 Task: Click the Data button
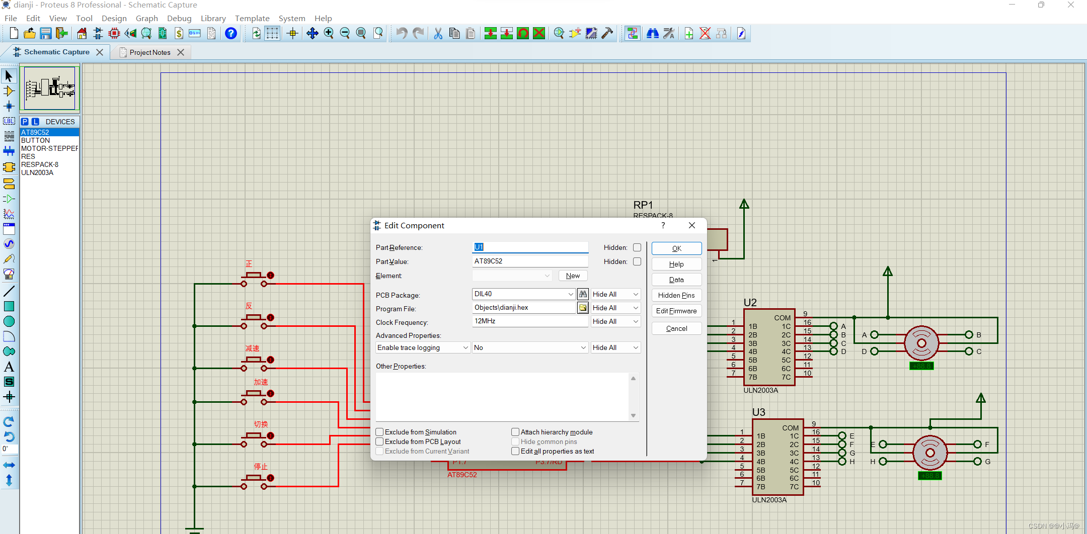[x=676, y=280]
